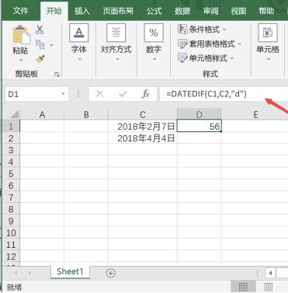Expand the Name Box dropdown

point(63,94)
